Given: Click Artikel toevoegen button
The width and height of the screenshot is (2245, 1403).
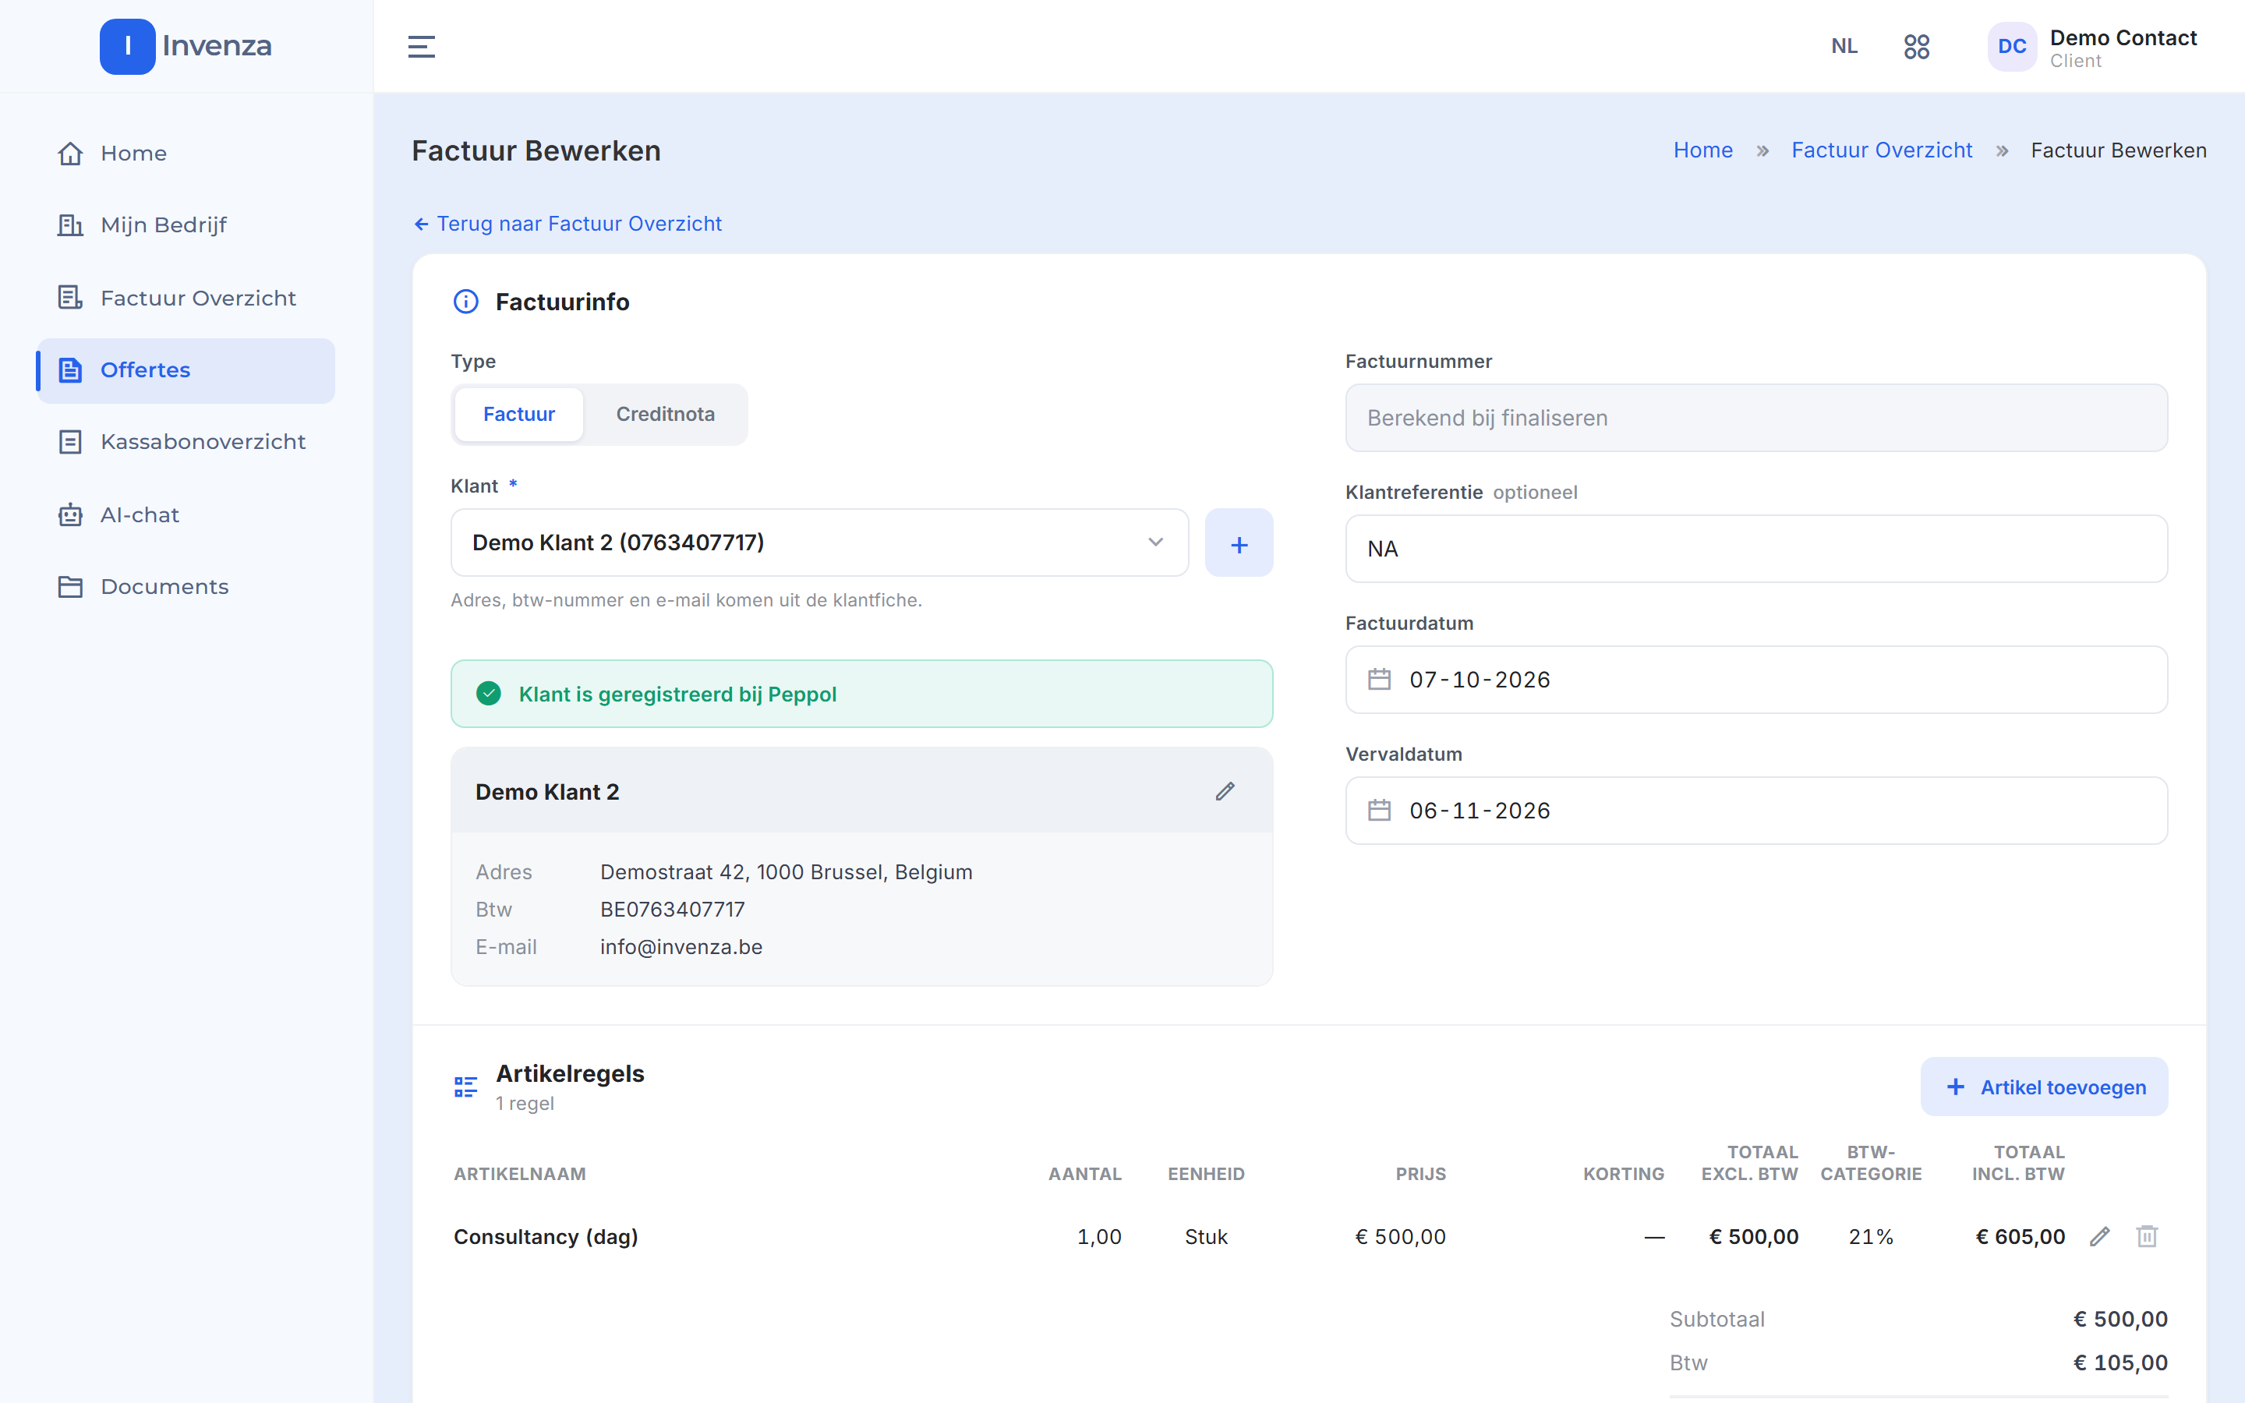Looking at the screenshot, I should pos(2044,1087).
